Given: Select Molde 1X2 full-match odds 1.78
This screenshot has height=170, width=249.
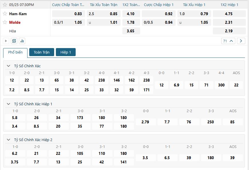Looking at the screenshot, I should coord(131,22).
